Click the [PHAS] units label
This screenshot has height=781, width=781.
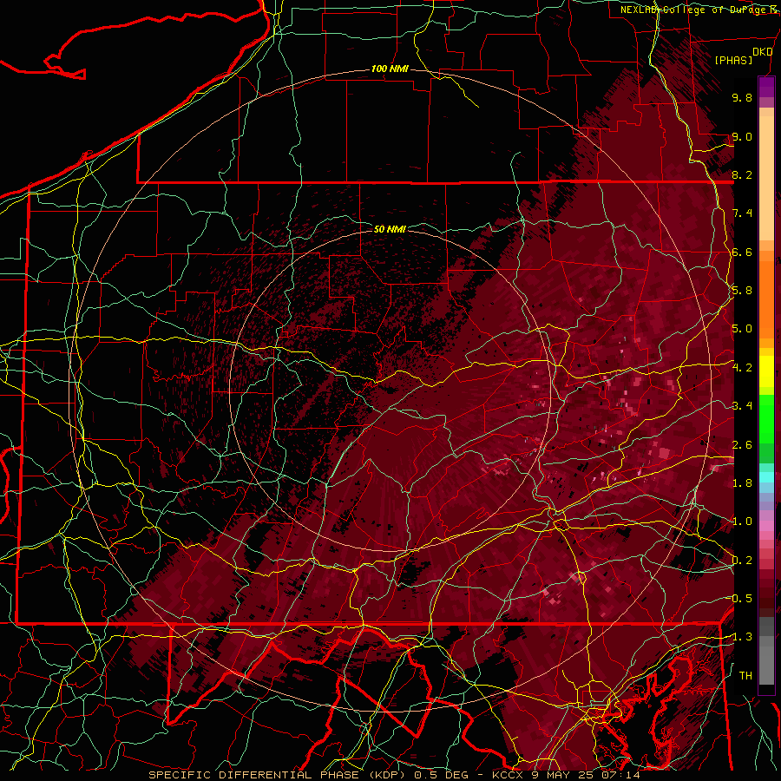[x=733, y=60]
